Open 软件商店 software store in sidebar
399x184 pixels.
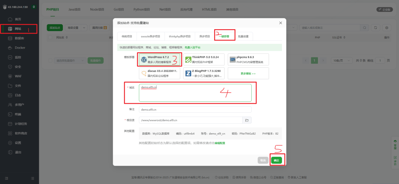tap(21, 133)
